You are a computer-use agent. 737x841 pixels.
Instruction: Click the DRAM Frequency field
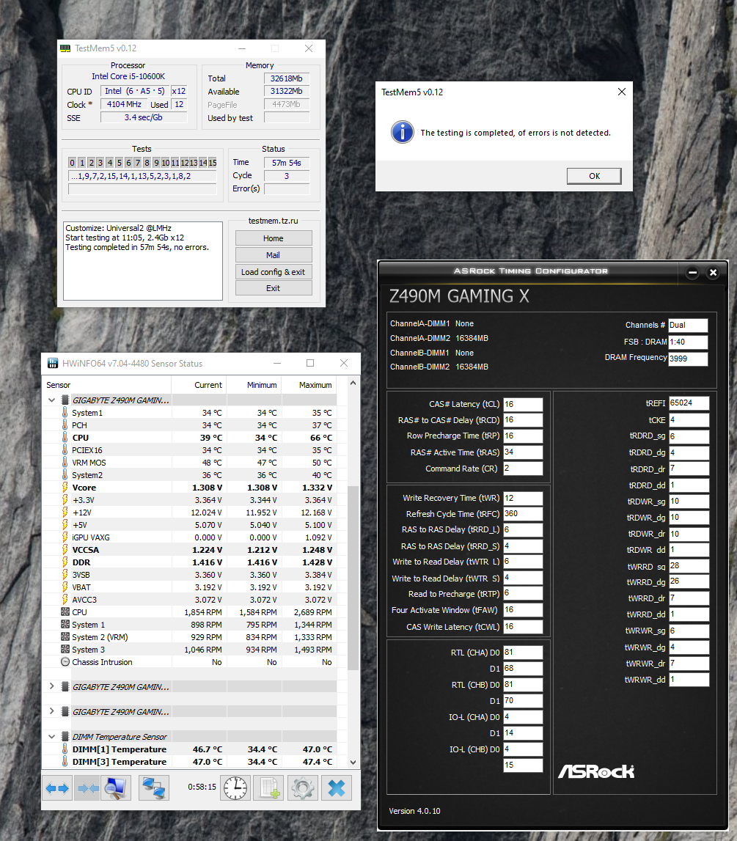click(x=688, y=359)
